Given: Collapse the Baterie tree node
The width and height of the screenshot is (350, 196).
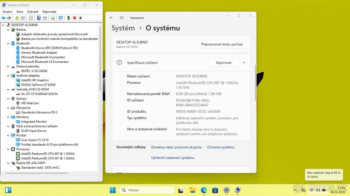Looking at the screenshot, I should pos(8,29).
